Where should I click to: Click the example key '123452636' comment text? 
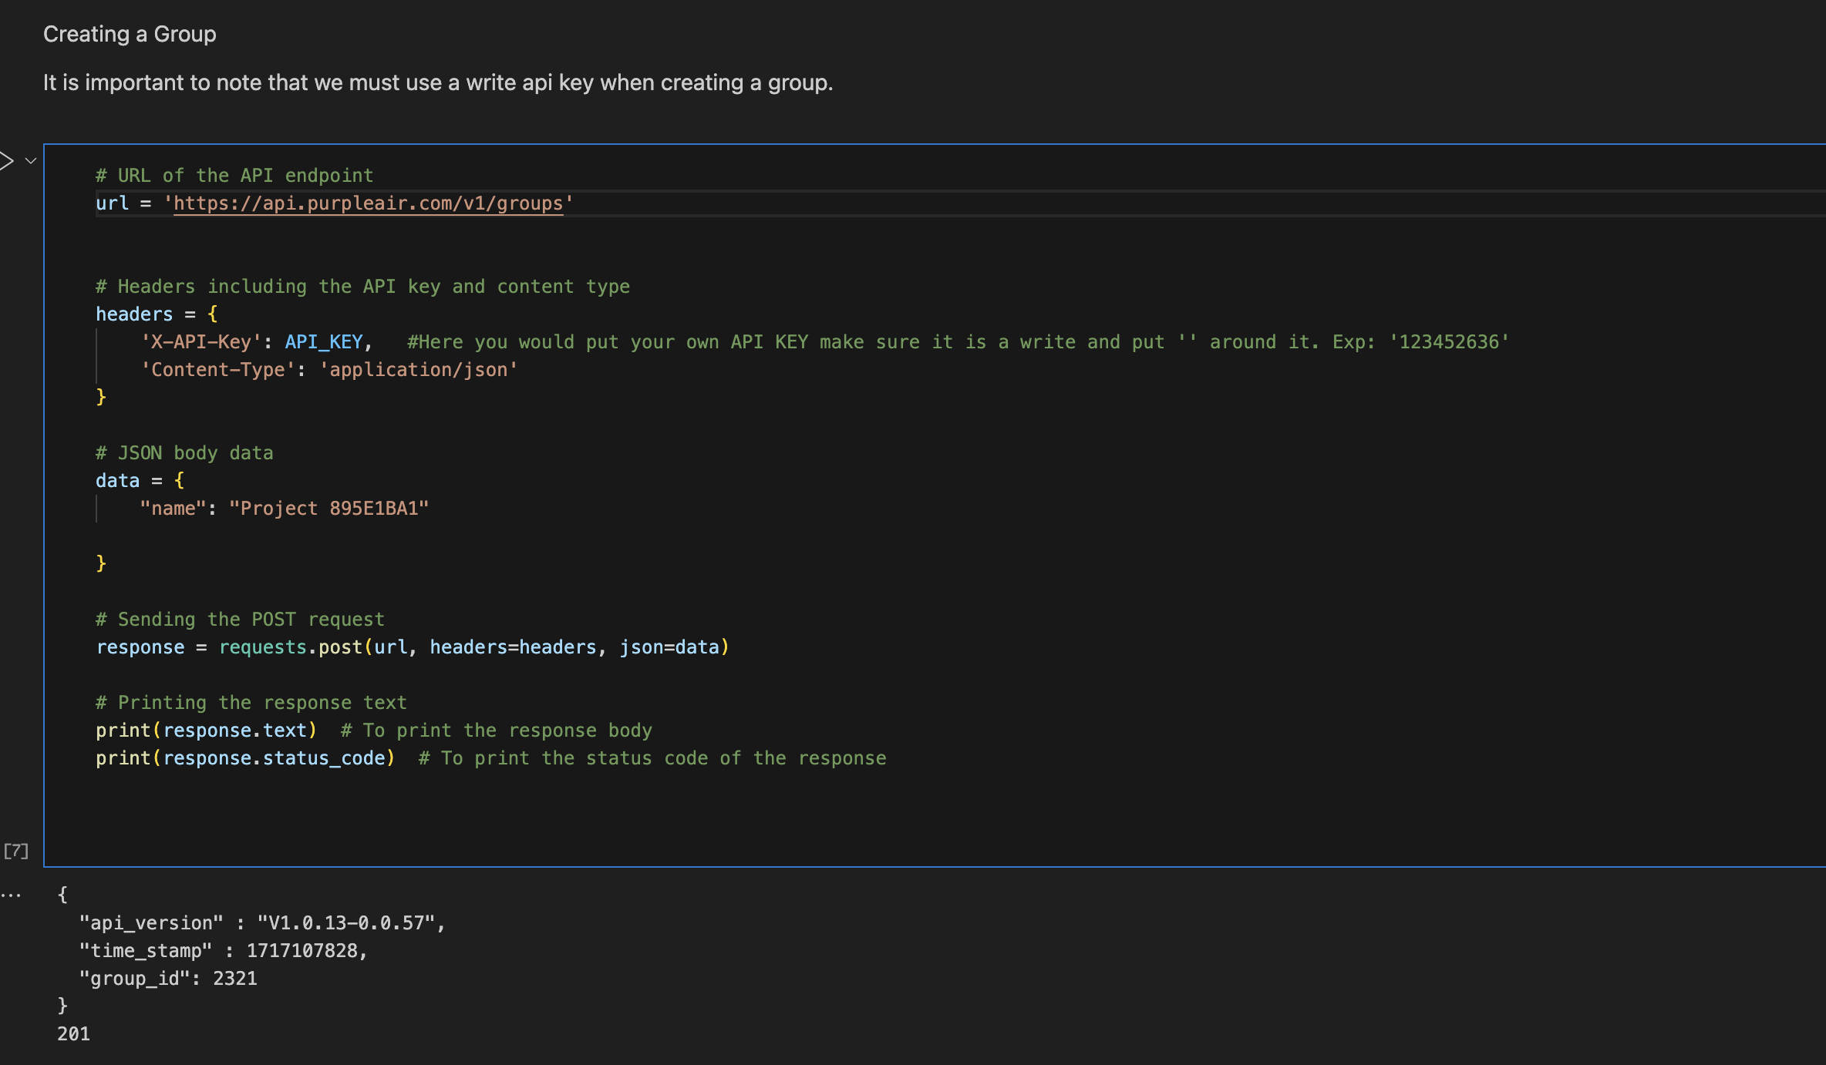(1449, 342)
